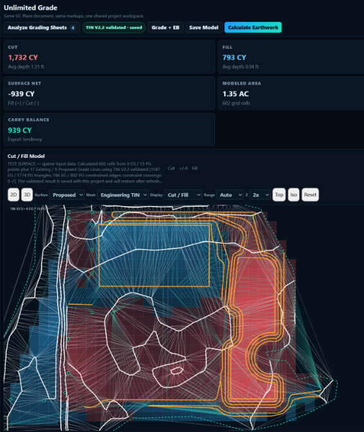Viewport: 364px width, 432px height.
Task: Select the cut value 1,732 CY
Action: click(x=23, y=58)
